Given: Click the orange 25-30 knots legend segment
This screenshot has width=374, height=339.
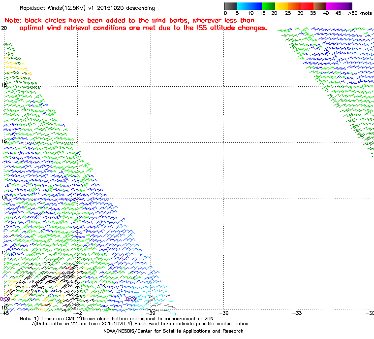Looking at the screenshot, I should click(294, 6).
